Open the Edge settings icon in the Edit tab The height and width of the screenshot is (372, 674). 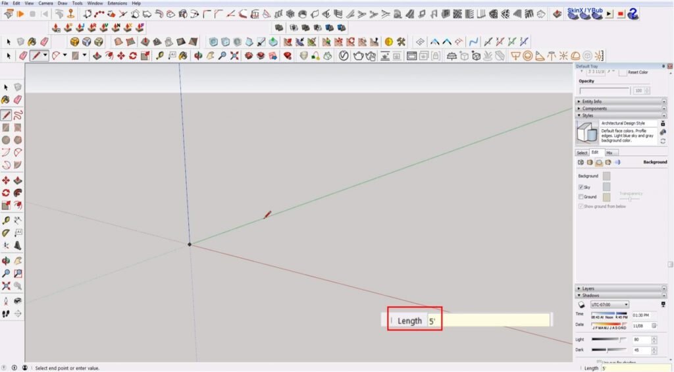(x=581, y=162)
